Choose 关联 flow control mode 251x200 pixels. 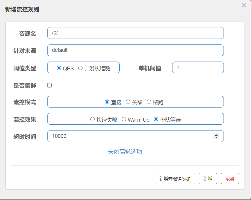click(128, 102)
